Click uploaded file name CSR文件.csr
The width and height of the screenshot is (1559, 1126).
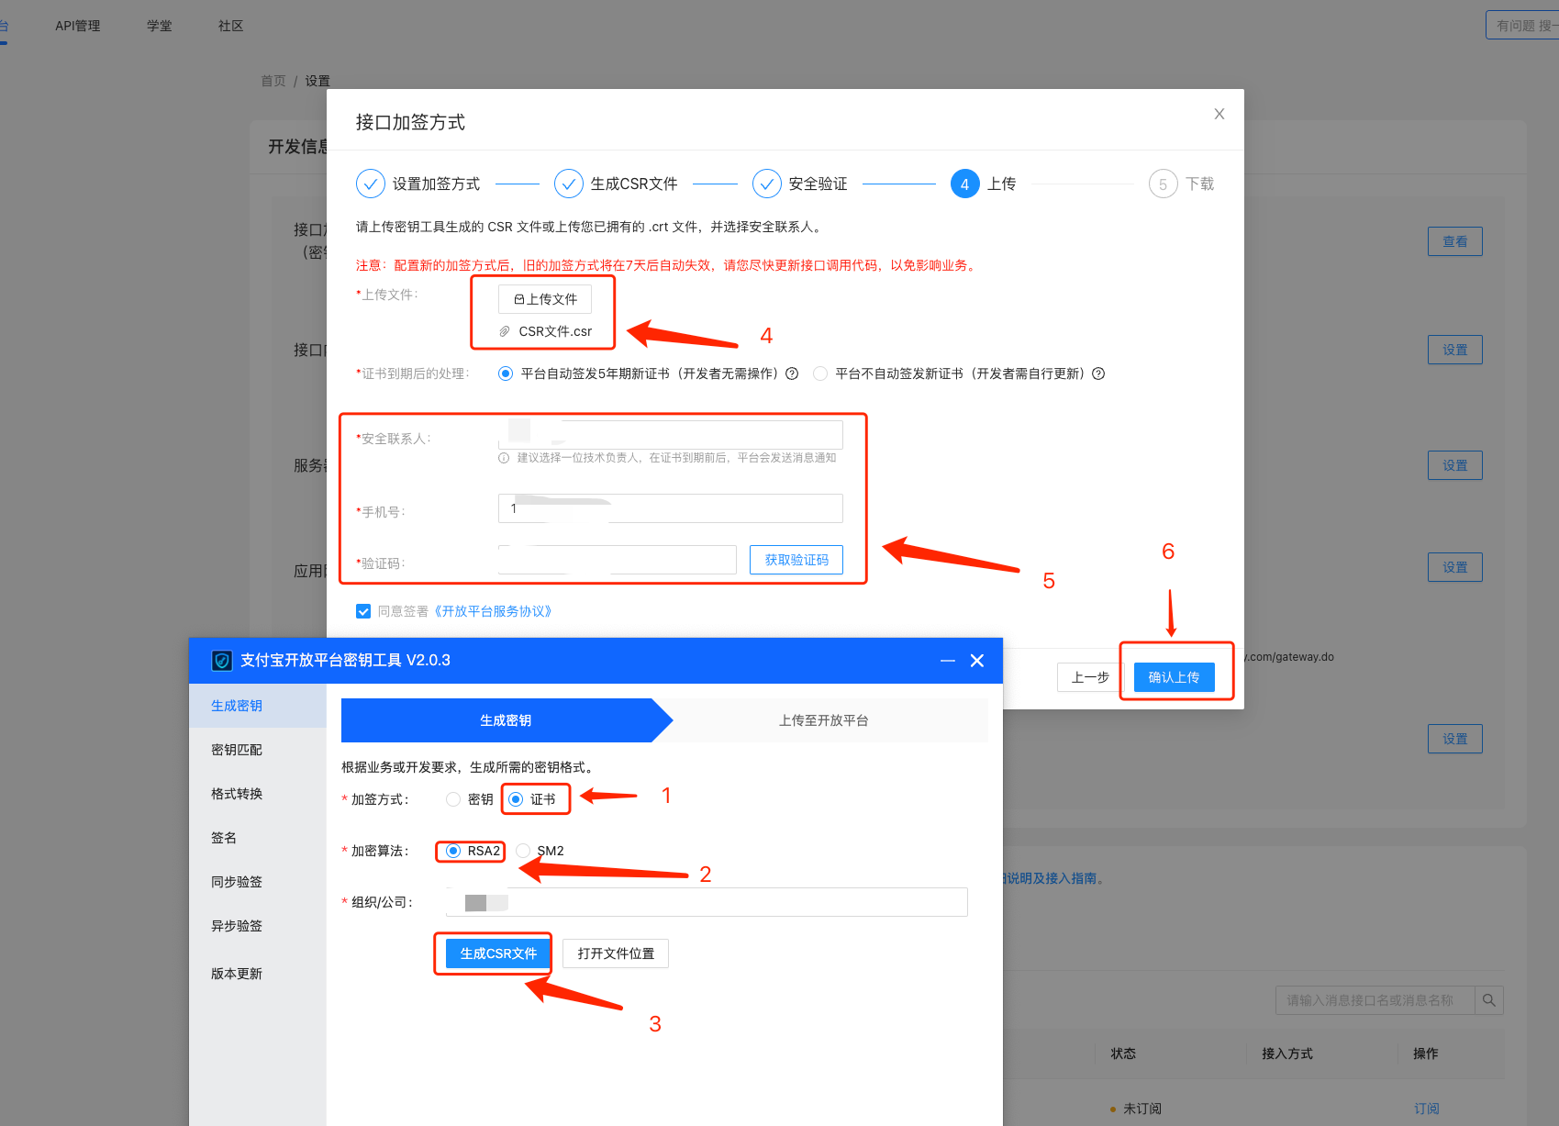coord(555,331)
